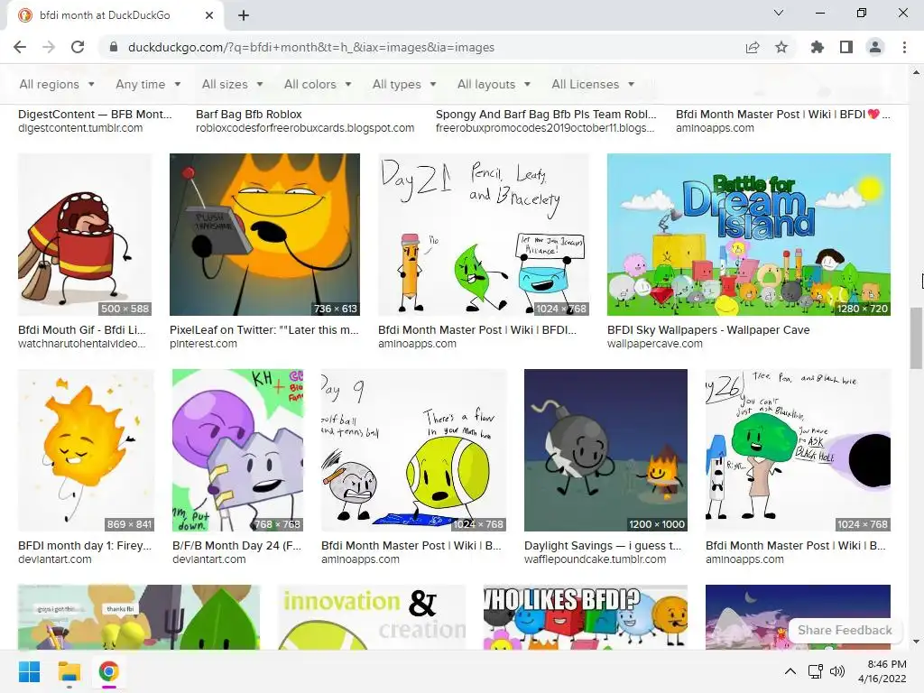Click the Chrome icon in the taskbar

click(108, 671)
